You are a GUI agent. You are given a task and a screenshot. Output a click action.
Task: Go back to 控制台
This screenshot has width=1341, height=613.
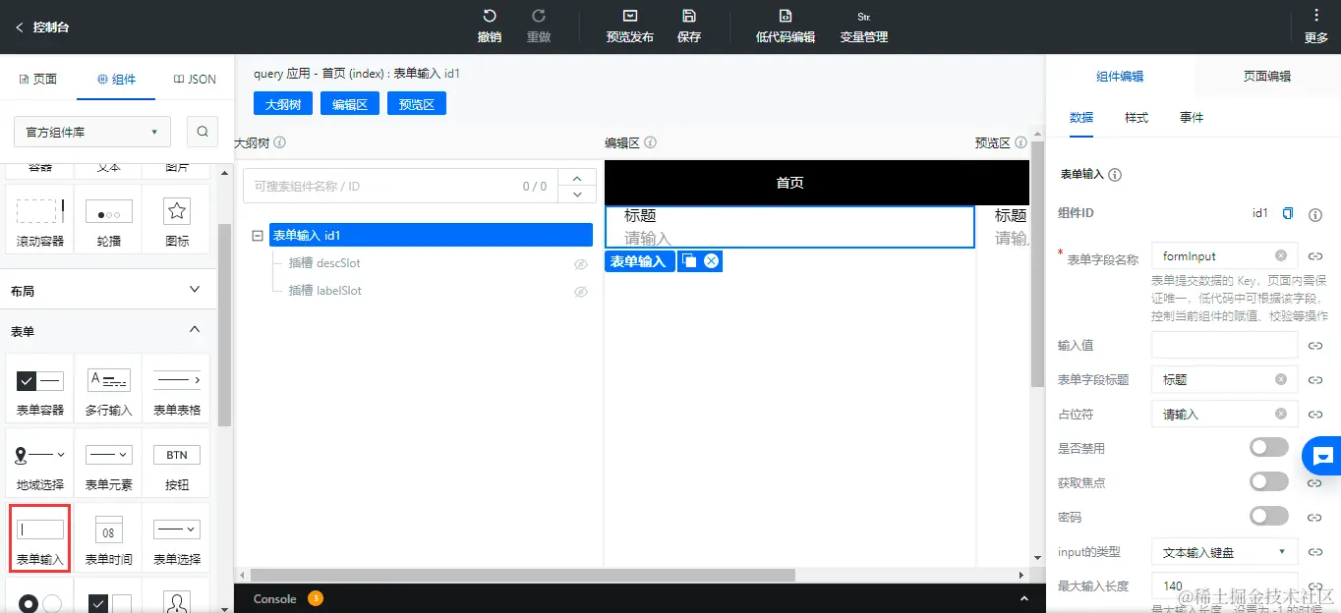click(x=42, y=28)
